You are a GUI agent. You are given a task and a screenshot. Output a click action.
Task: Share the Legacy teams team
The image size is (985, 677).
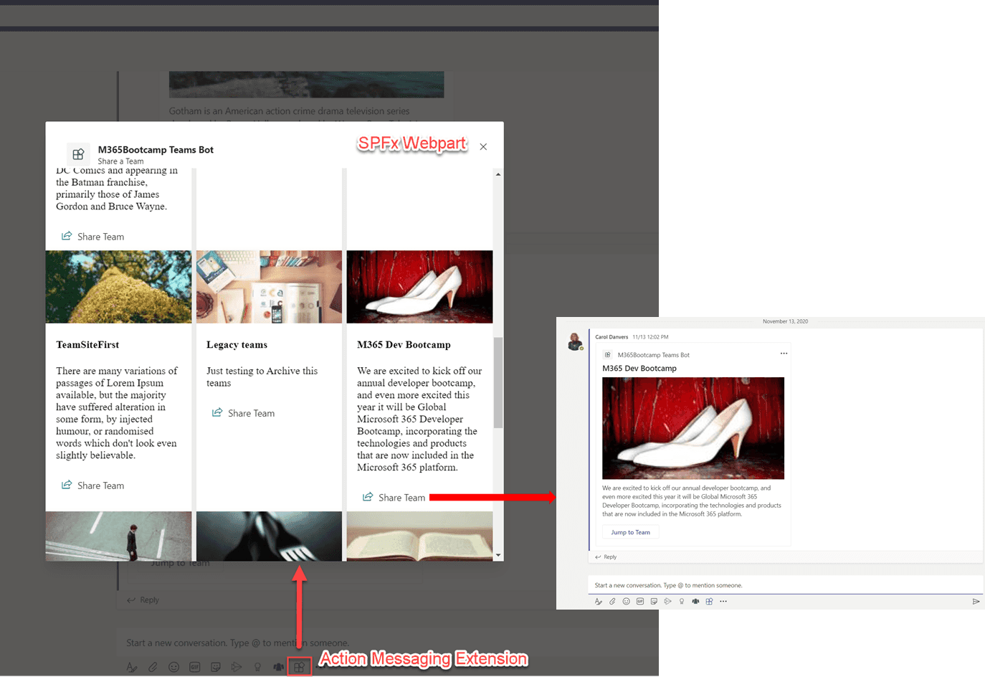point(243,413)
